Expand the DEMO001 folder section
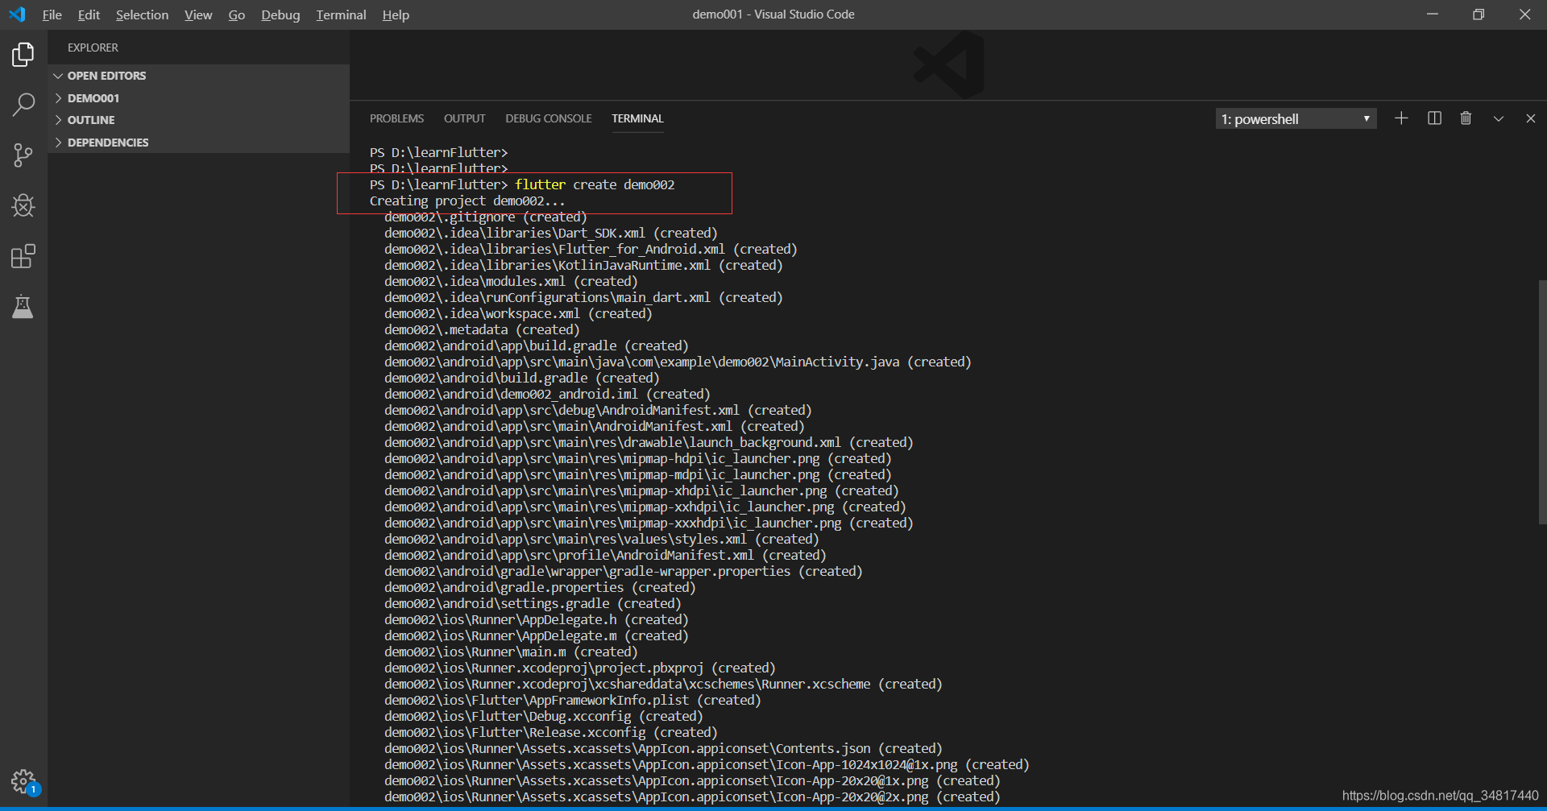This screenshot has height=811, width=1547. tap(198, 98)
